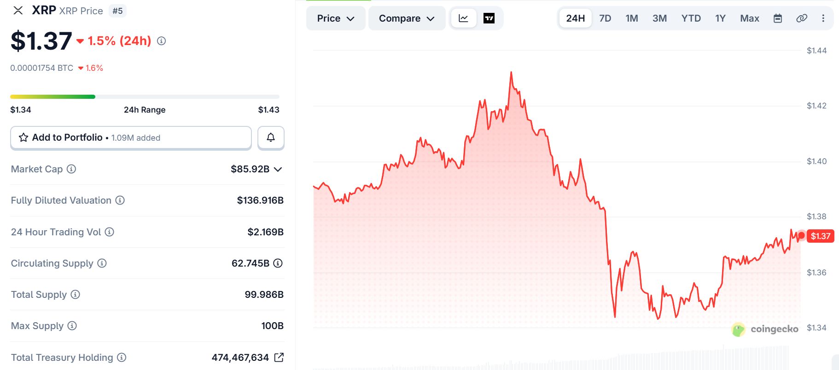Click the $85.92B market cap value
This screenshot has height=370, width=839.
click(x=250, y=169)
